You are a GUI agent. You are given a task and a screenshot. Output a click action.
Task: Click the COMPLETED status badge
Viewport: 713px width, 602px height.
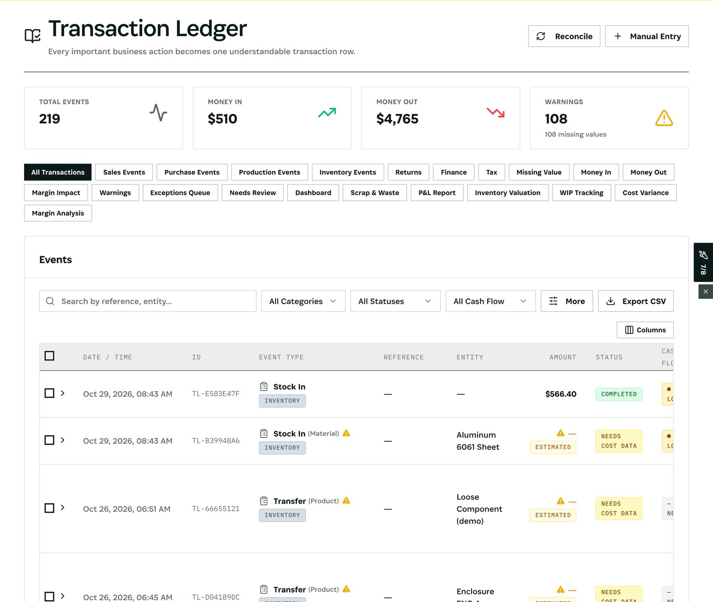pos(619,394)
